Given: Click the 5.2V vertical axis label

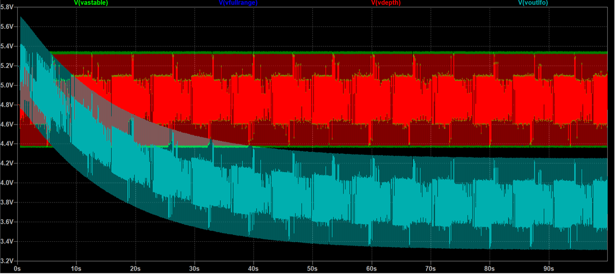Looking at the screenshot, I should pyautogui.click(x=7, y=66).
